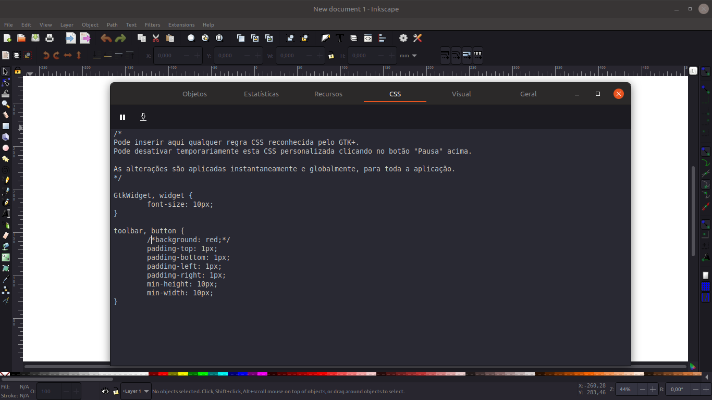Toggle scaling rounded corners with rectangles
The height and width of the screenshot is (400, 712).
[456, 55]
